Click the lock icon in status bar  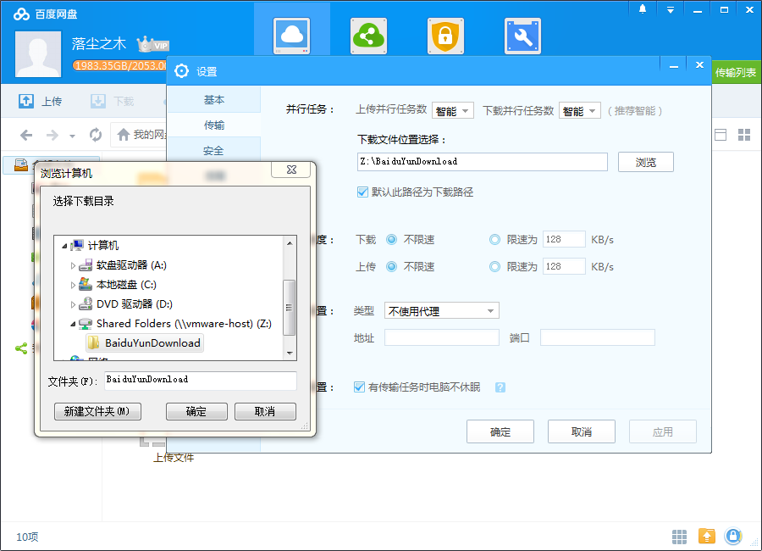click(733, 537)
